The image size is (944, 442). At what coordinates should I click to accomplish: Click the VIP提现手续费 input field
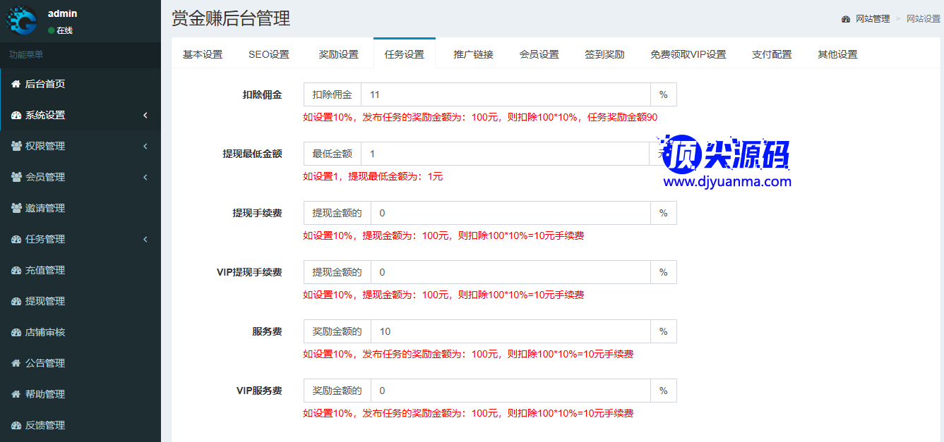click(510, 272)
